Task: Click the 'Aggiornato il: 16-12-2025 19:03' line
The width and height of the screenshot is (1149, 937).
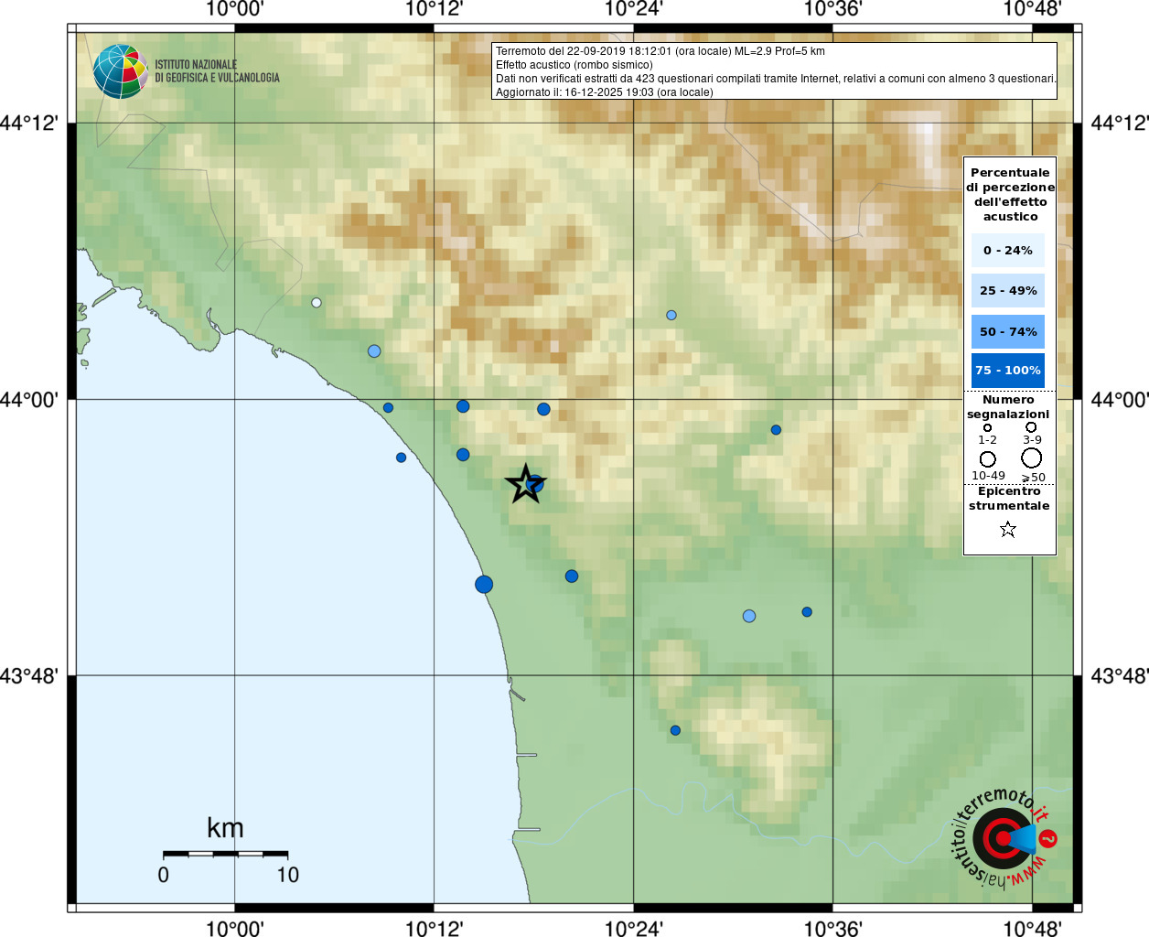Action: point(605,92)
